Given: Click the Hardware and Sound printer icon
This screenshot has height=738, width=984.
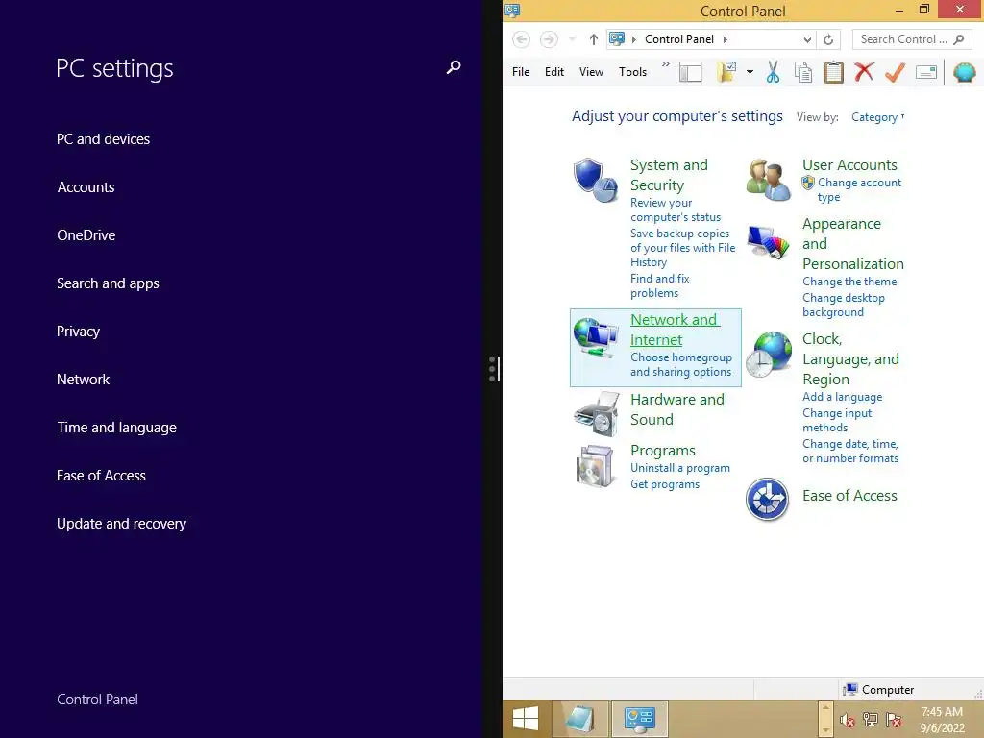Looking at the screenshot, I should pyautogui.click(x=596, y=413).
